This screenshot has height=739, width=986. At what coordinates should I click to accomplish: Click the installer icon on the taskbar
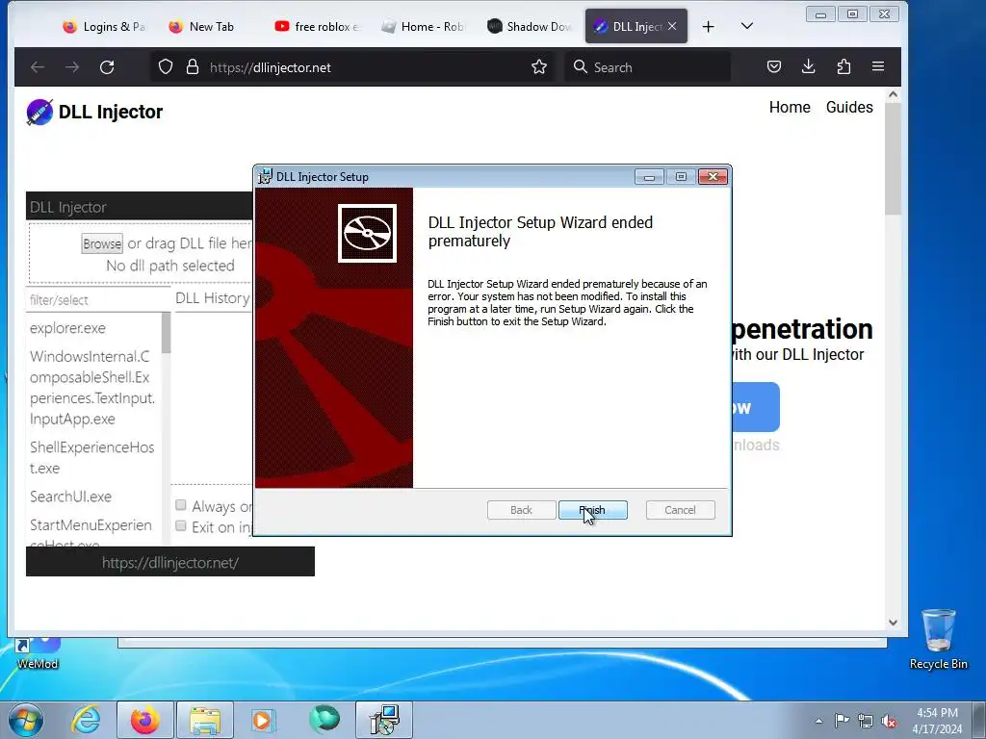coord(384,720)
